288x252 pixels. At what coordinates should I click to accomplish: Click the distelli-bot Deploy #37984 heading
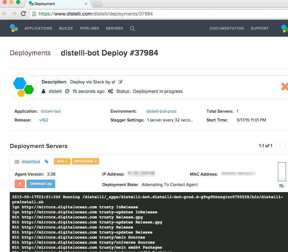click(110, 53)
